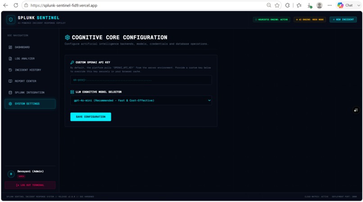
Task: Click the Report Center book icon
Action: tap(10, 81)
